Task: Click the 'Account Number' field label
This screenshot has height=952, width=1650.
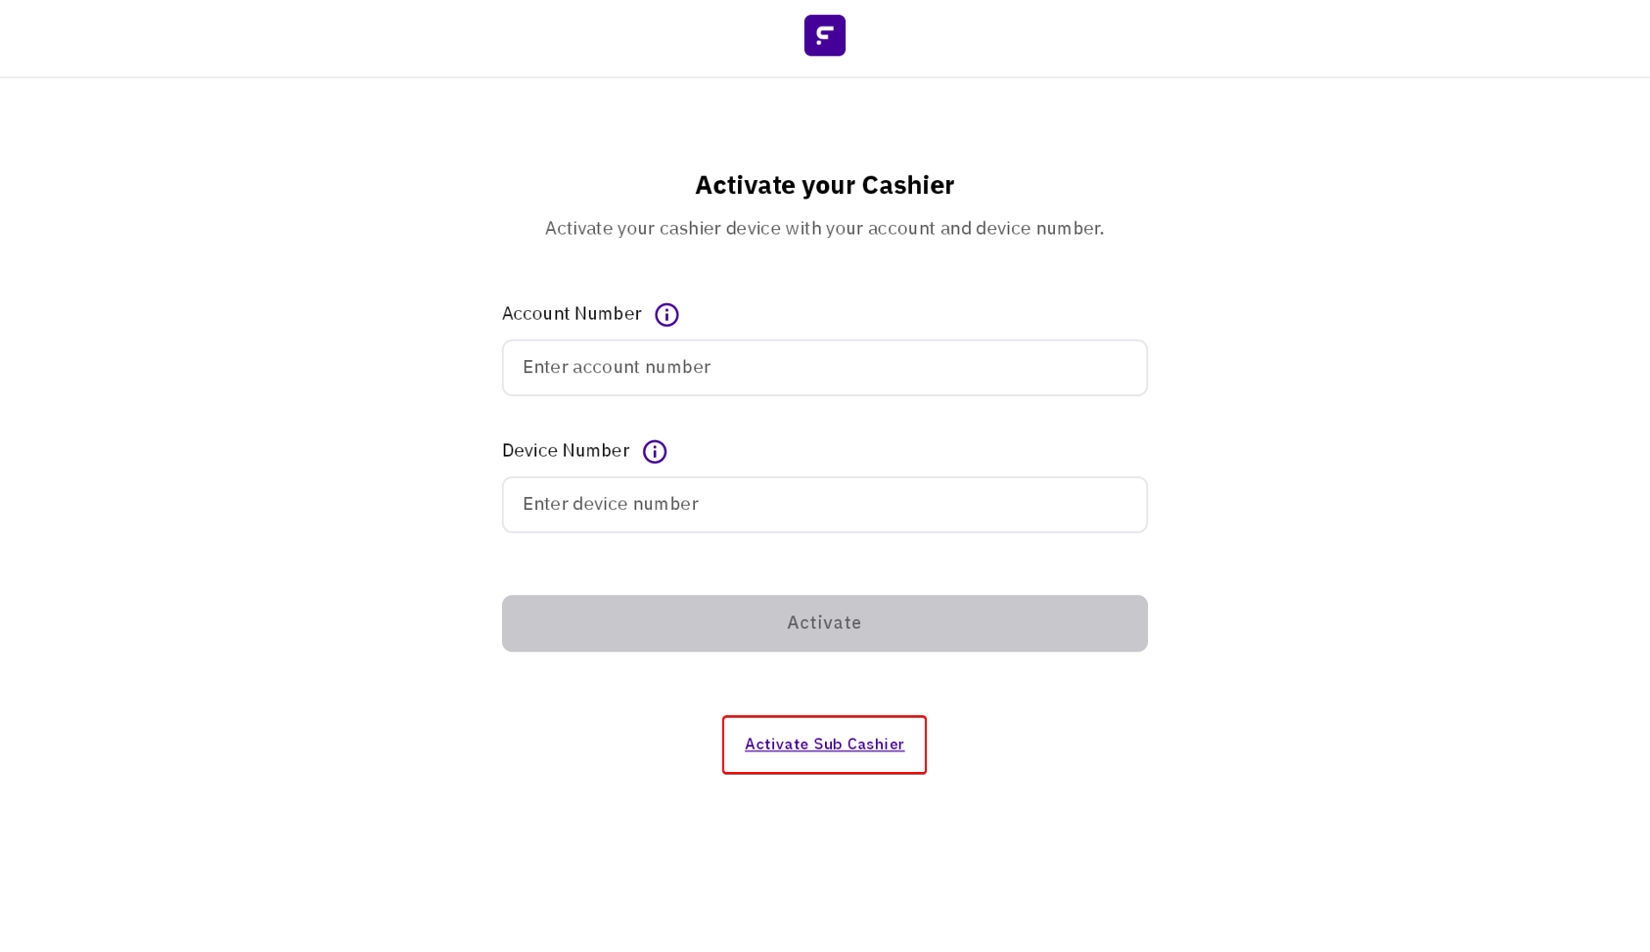Action: (572, 314)
